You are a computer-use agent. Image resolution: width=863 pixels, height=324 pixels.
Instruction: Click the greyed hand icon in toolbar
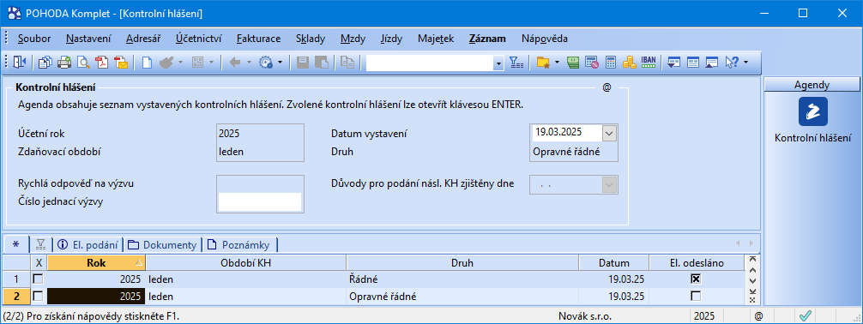tap(166, 63)
